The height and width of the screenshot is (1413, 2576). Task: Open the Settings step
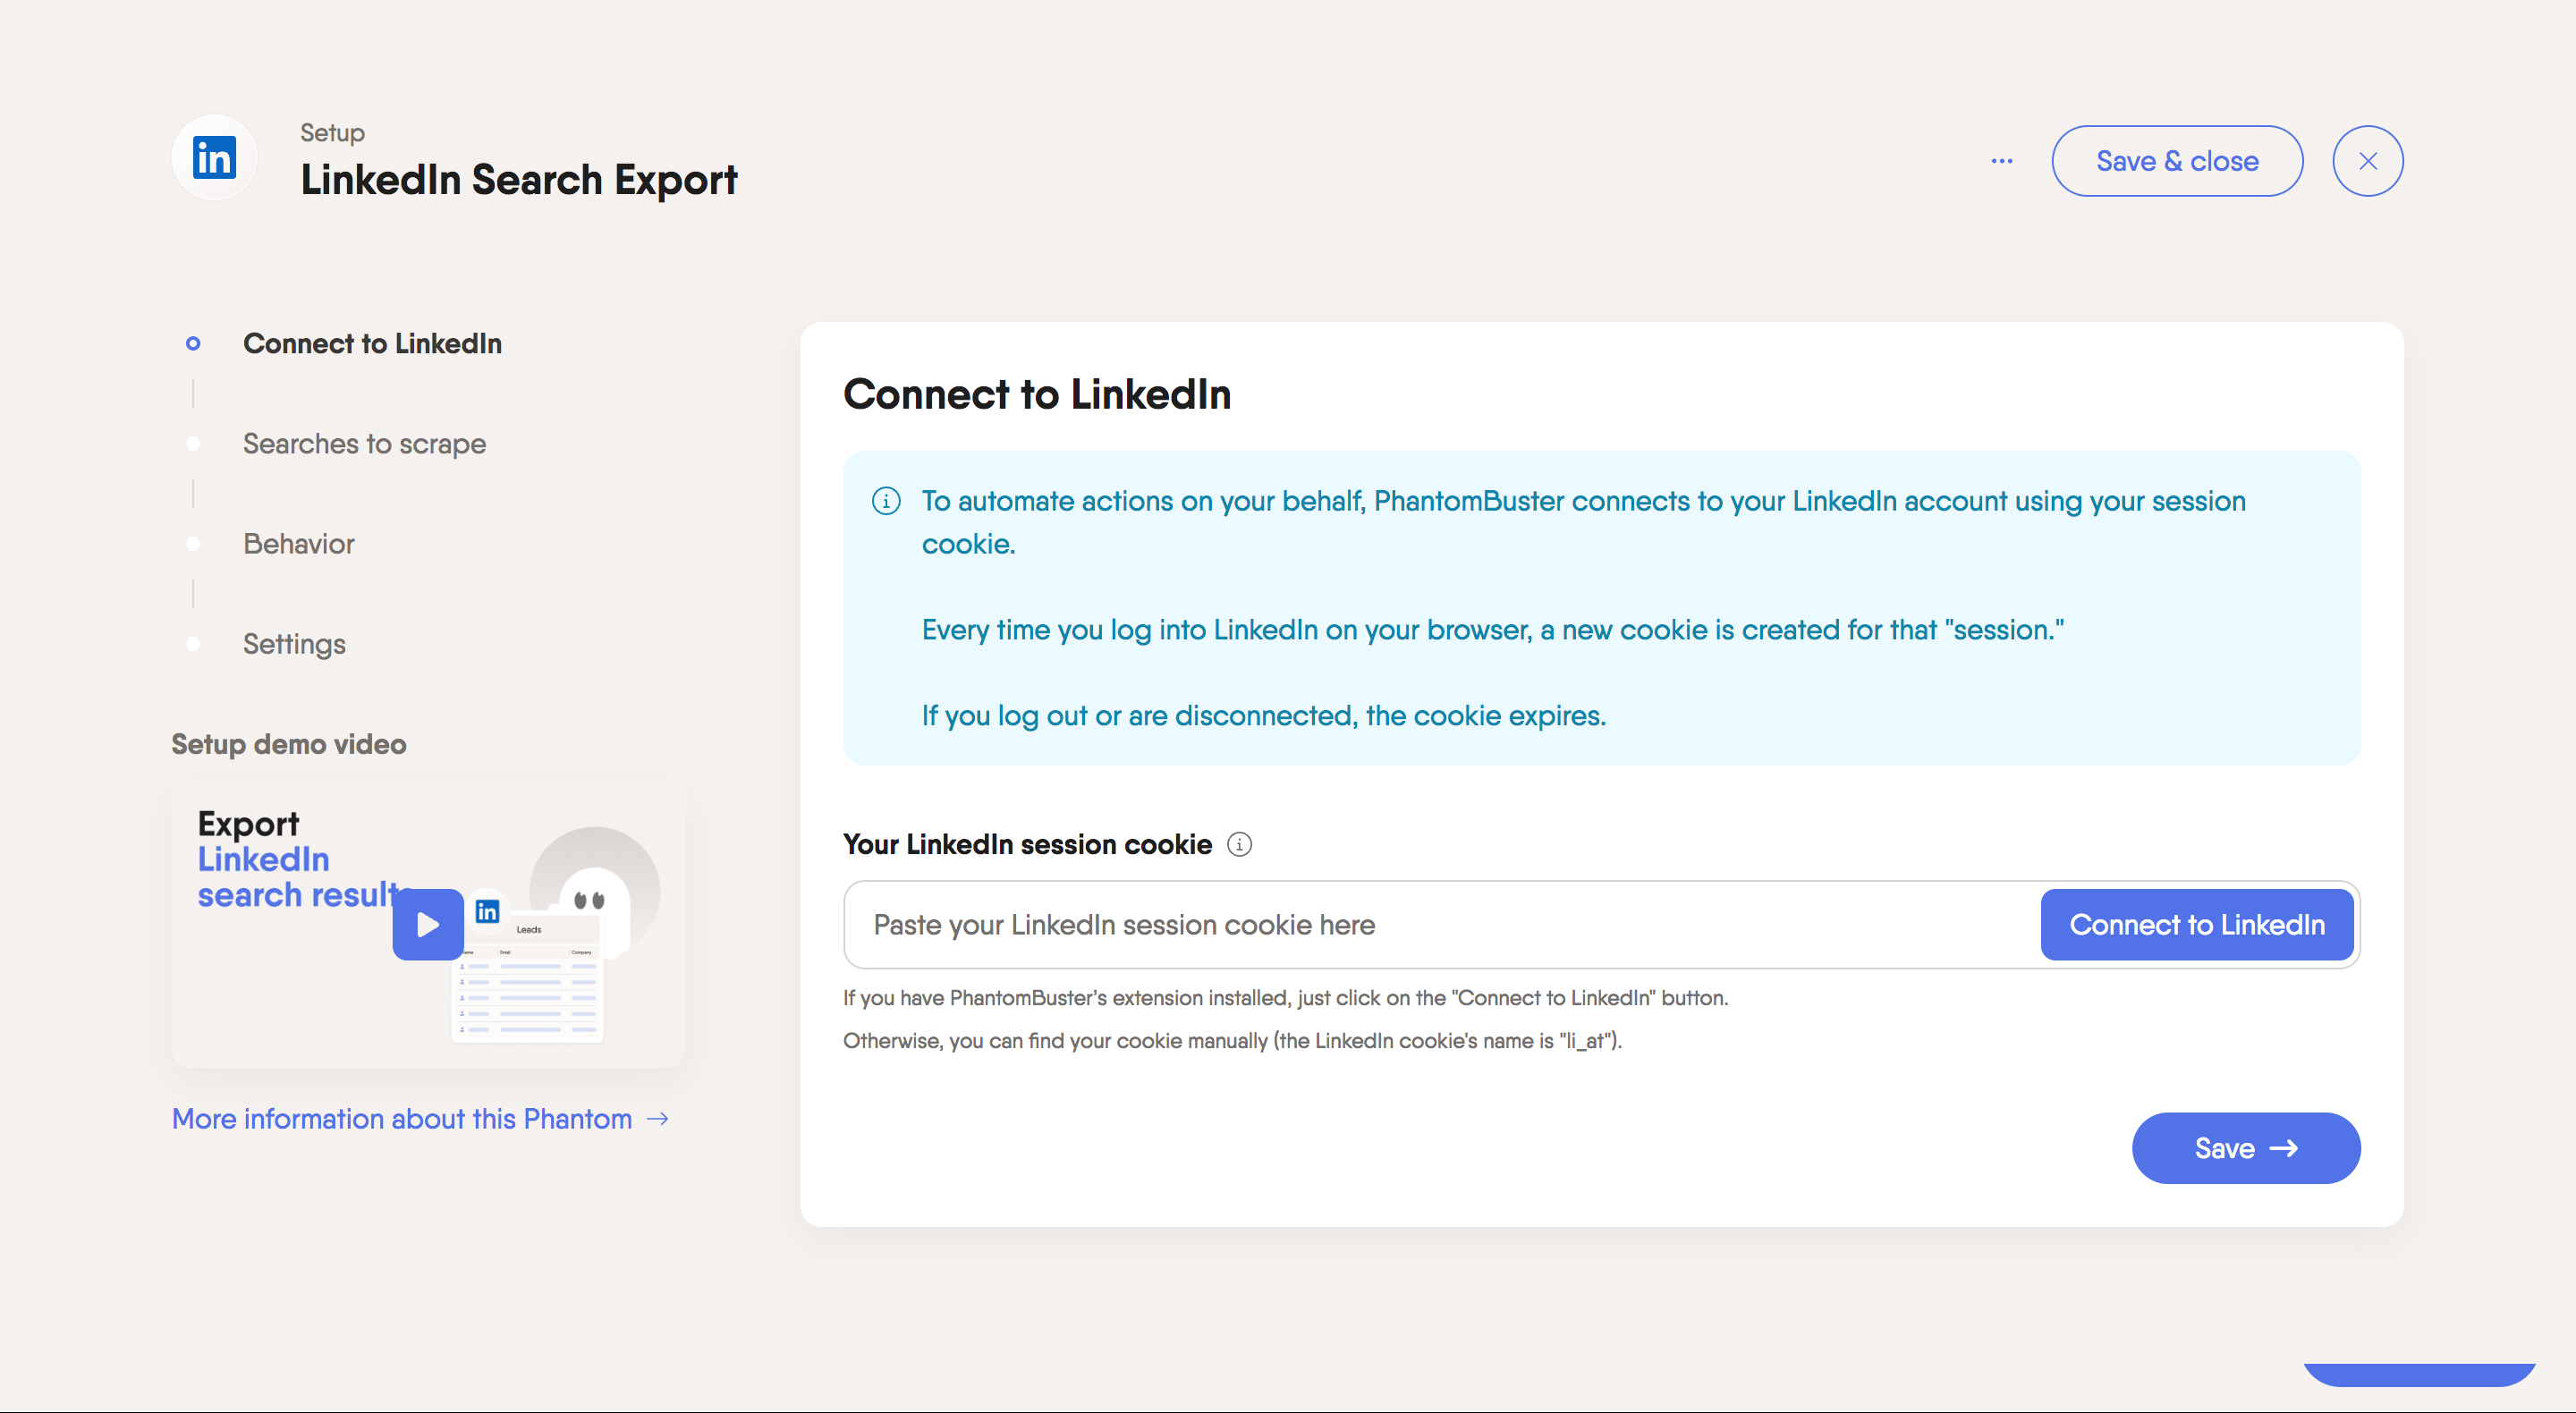coord(294,643)
